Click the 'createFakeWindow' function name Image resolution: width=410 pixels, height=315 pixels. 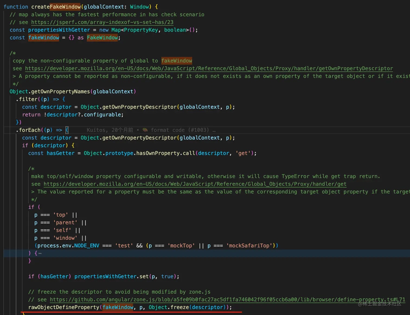click(56, 7)
